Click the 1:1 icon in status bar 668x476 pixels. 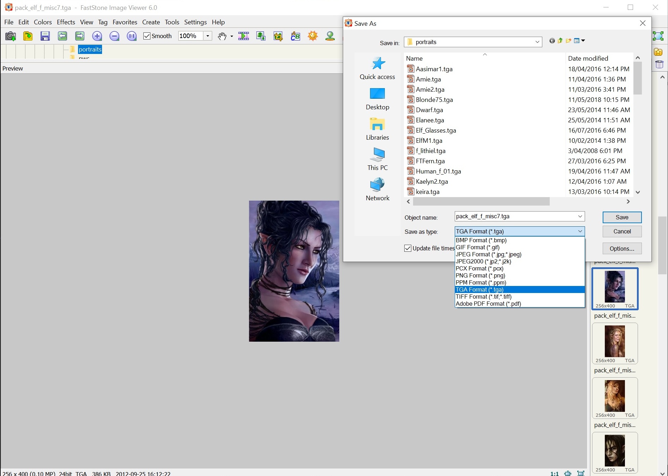554,473
